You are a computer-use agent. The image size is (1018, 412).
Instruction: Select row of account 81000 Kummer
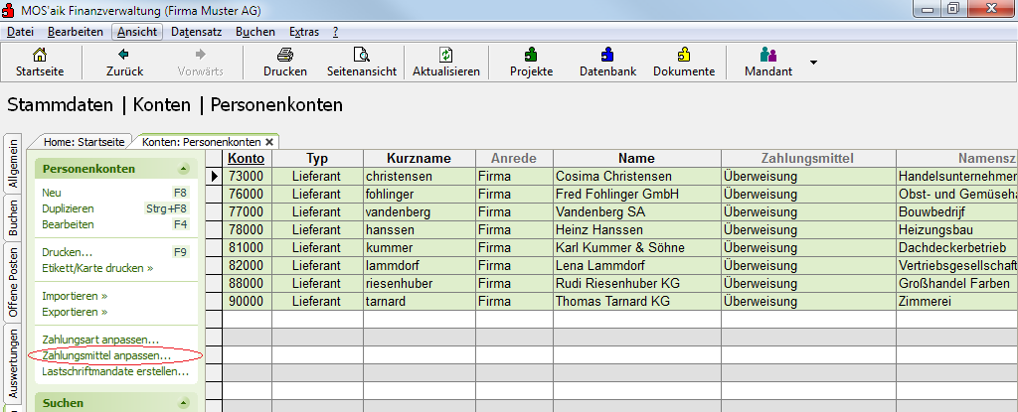pyautogui.click(x=611, y=247)
